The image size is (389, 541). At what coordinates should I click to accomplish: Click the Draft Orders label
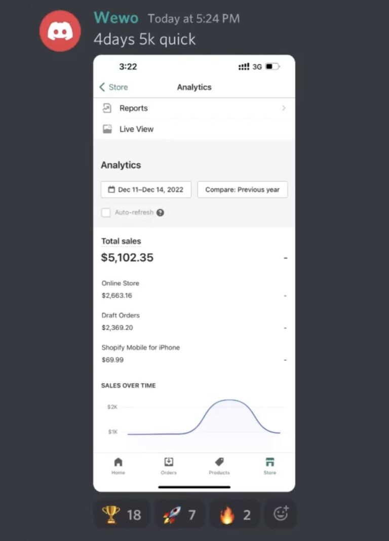coord(121,316)
